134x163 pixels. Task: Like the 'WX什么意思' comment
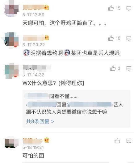113,68
